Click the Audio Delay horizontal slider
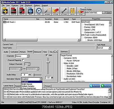Screen dimensions: 114x109 pyautogui.click(x=37, y=75)
